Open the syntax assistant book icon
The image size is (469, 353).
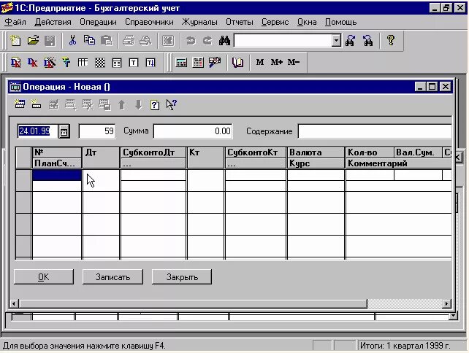(237, 63)
